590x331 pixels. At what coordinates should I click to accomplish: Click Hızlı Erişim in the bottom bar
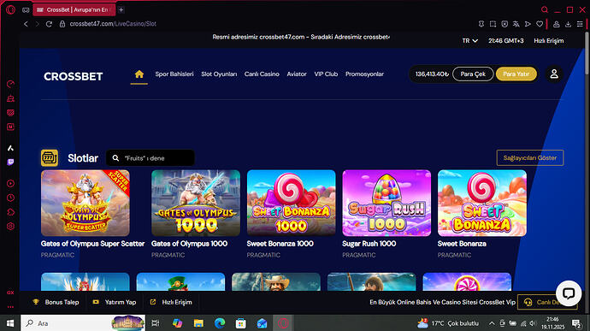171,302
